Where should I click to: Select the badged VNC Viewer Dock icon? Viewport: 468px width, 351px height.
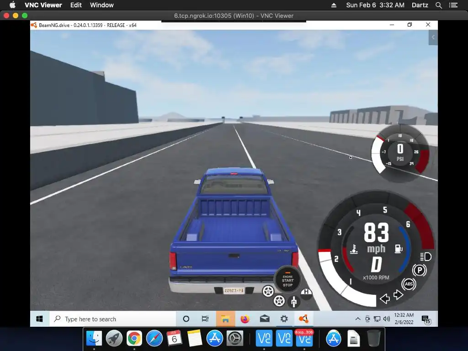pyautogui.click(x=304, y=339)
